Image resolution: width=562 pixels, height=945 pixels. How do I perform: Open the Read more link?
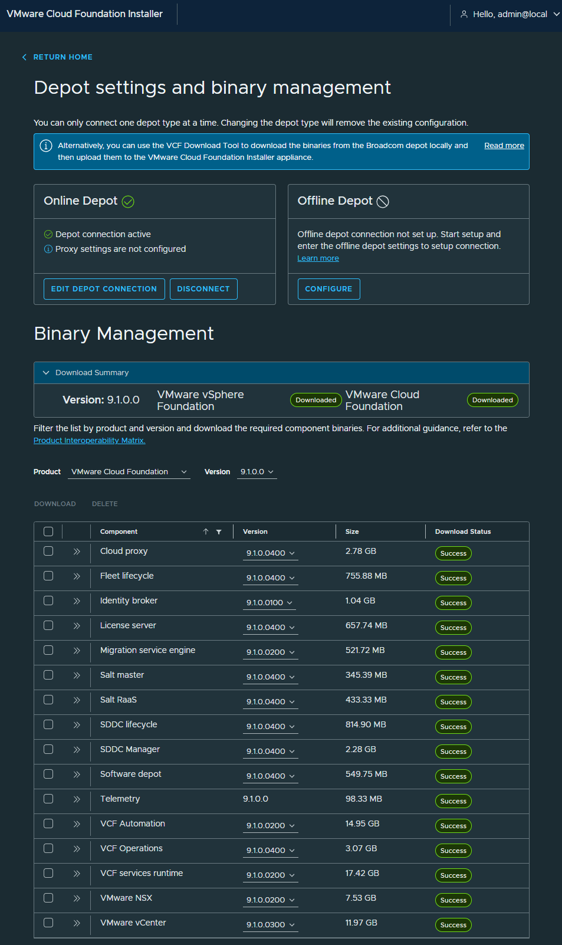click(x=504, y=146)
